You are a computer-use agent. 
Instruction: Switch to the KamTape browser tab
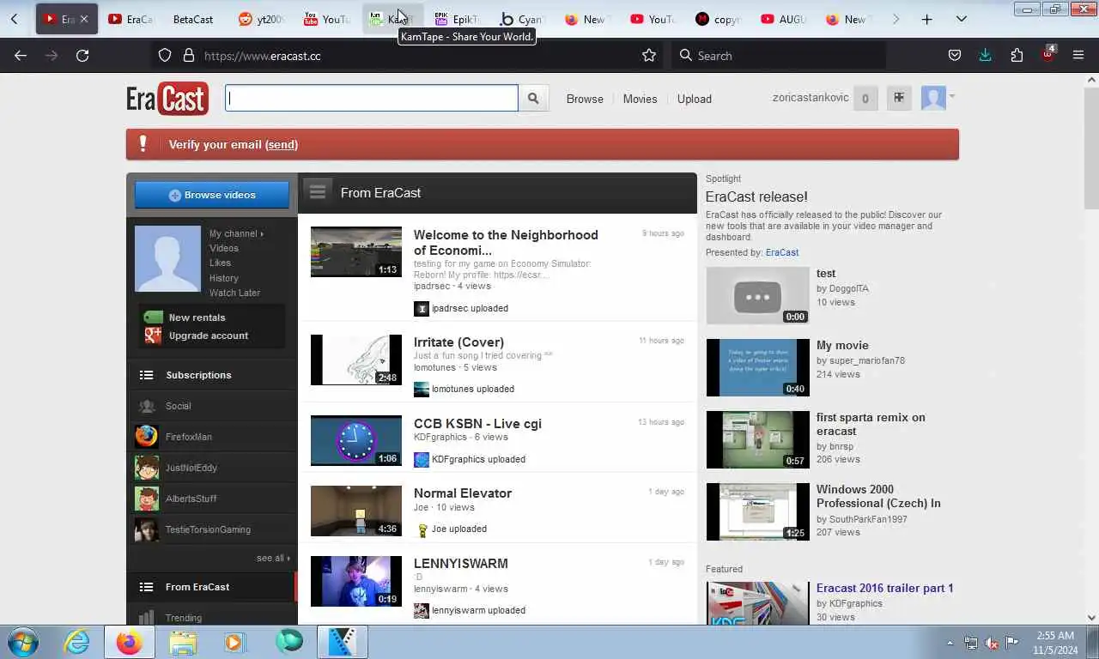tap(393, 19)
